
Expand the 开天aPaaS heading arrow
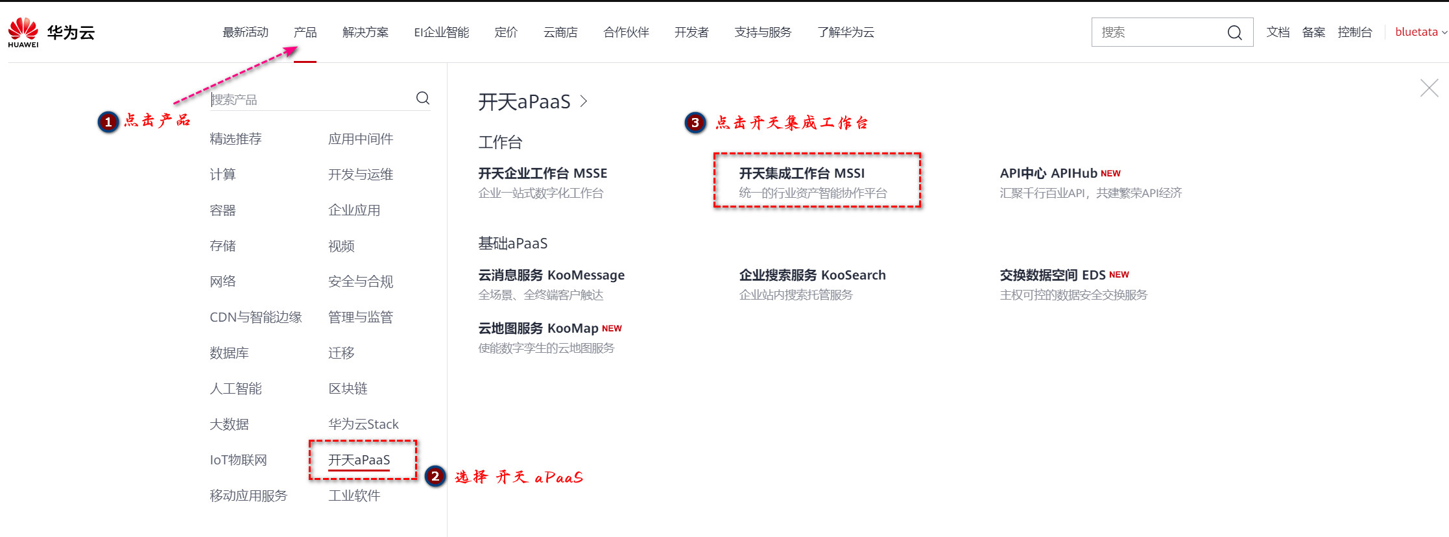pyautogui.click(x=584, y=101)
